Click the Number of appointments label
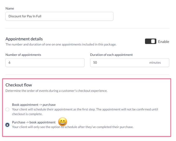 (x=23, y=55)
